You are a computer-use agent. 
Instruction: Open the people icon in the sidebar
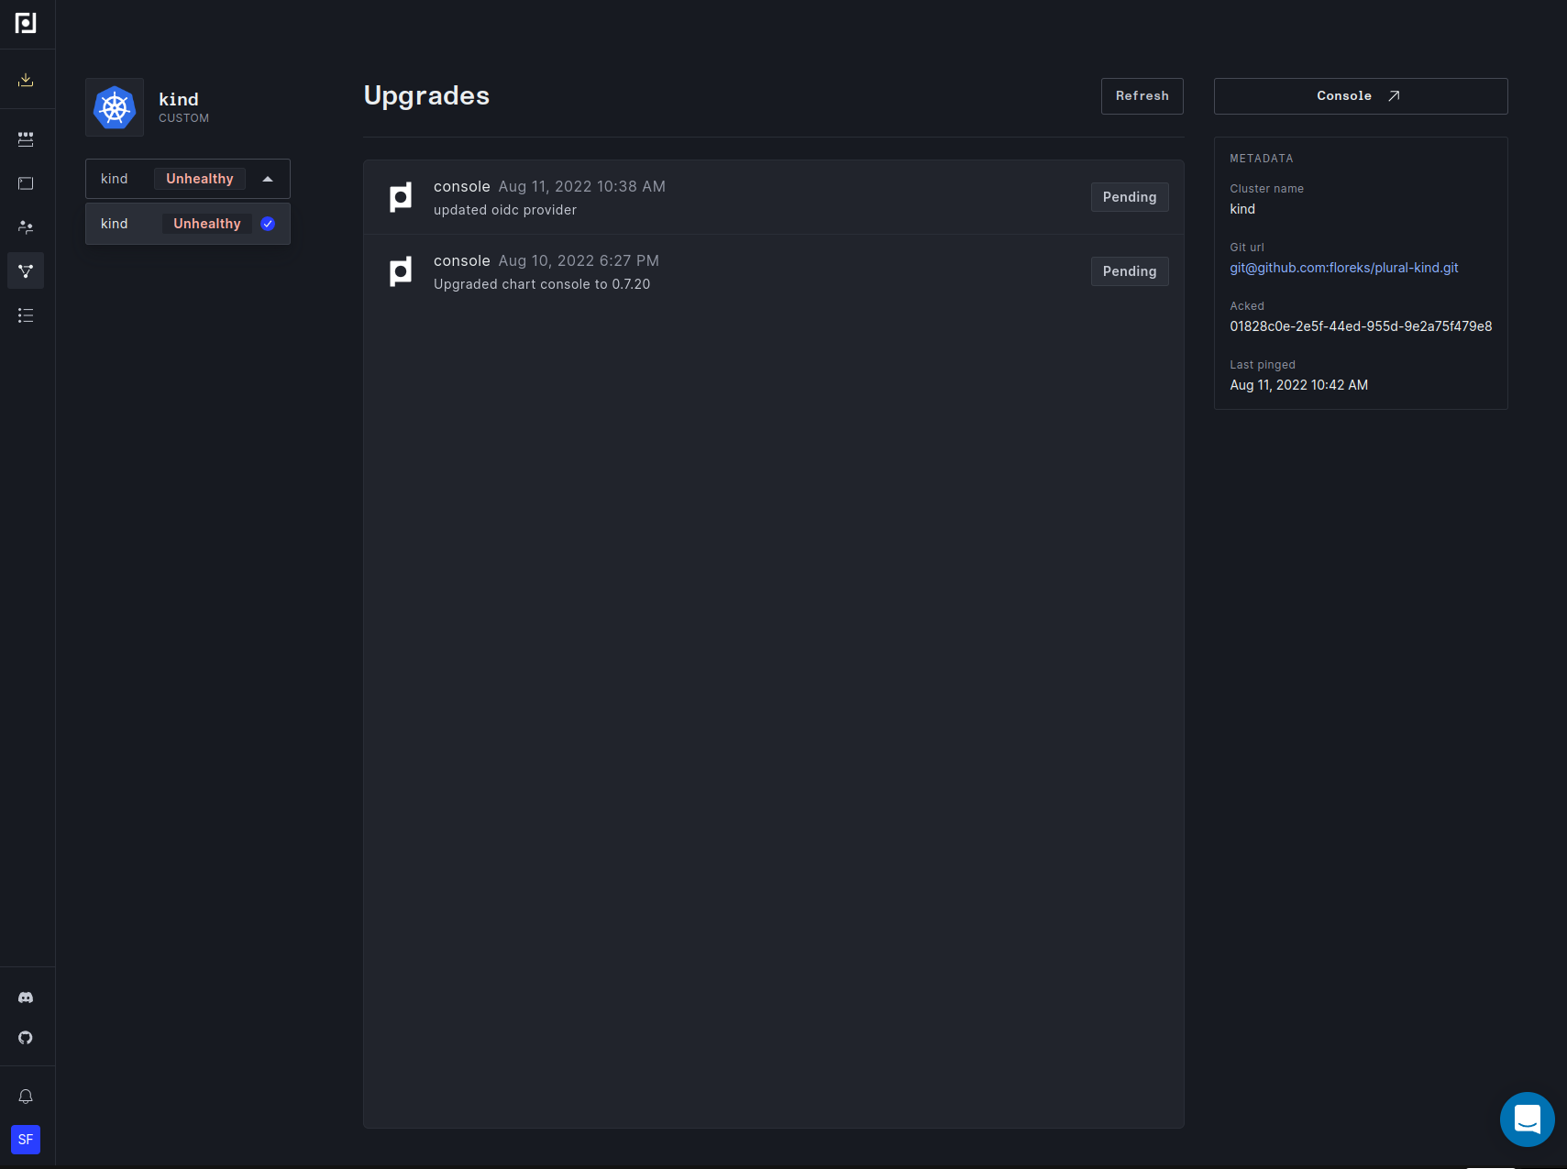point(26,227)
